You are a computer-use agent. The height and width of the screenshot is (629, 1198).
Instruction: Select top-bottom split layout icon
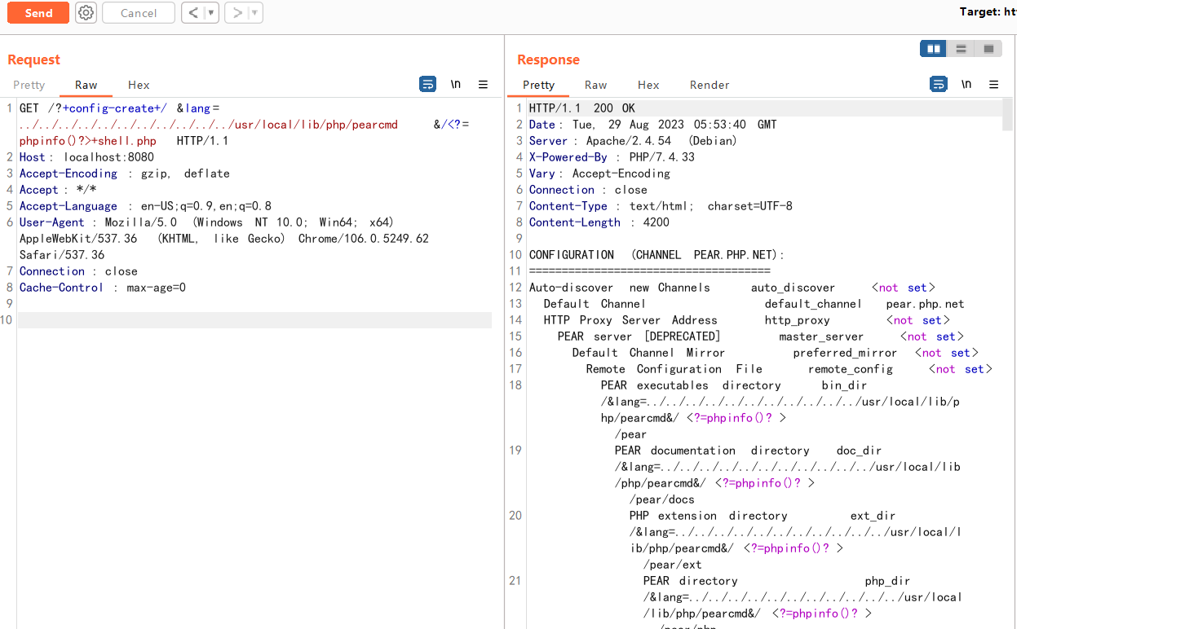961,49
